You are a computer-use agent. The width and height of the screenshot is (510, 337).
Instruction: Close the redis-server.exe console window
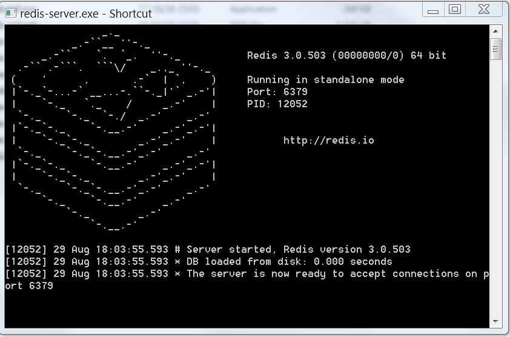(x=484, y=9)
